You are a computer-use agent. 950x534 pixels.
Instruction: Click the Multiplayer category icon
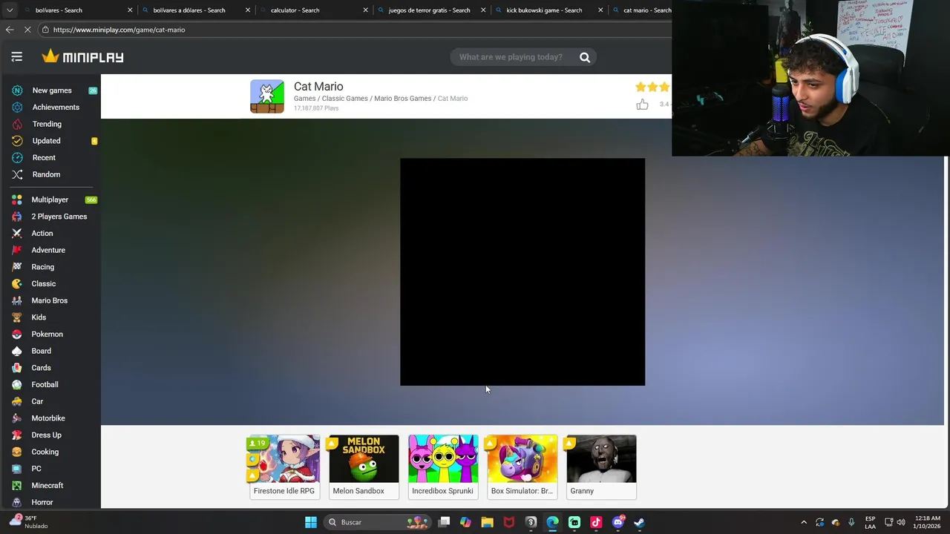[17, 200]
